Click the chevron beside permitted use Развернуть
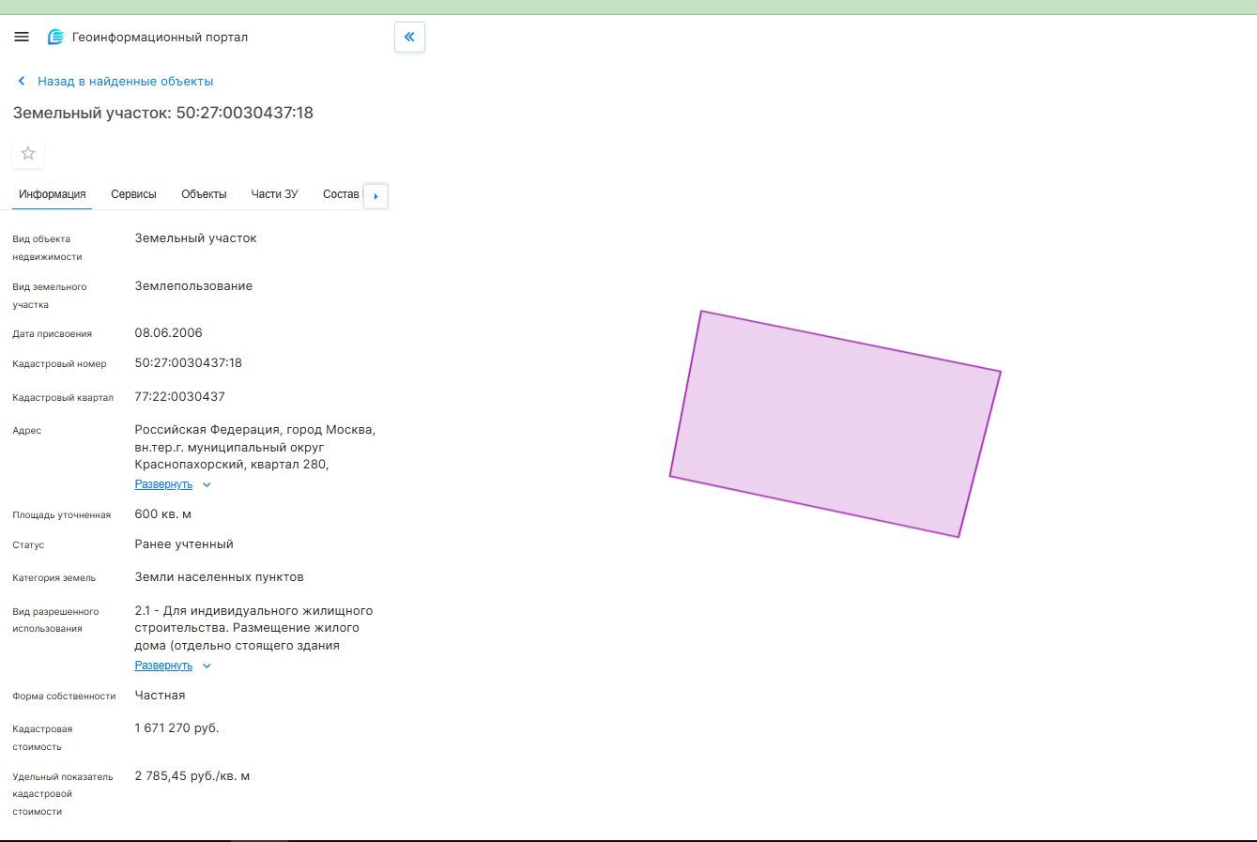This screenshot has height=842, width=1257. (207, 666)
